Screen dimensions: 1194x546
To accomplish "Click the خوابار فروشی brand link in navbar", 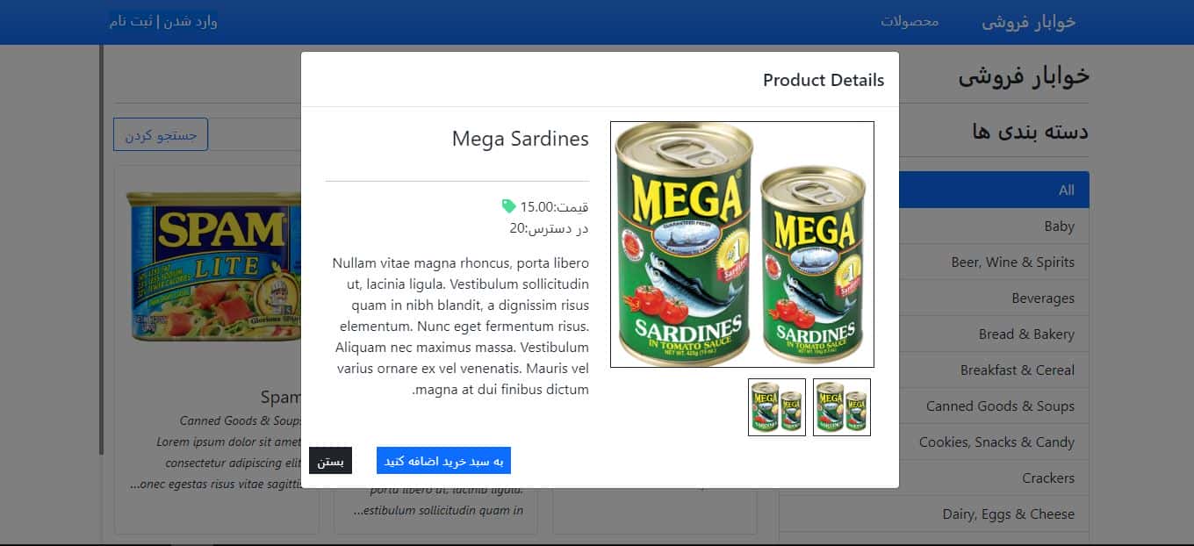I will click(x=1028, y=22).
